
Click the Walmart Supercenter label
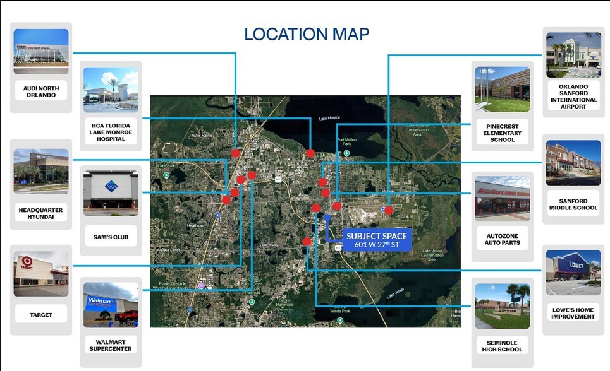[x=111, y=345]
